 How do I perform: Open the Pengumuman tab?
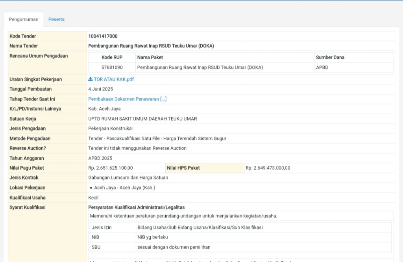24,20
